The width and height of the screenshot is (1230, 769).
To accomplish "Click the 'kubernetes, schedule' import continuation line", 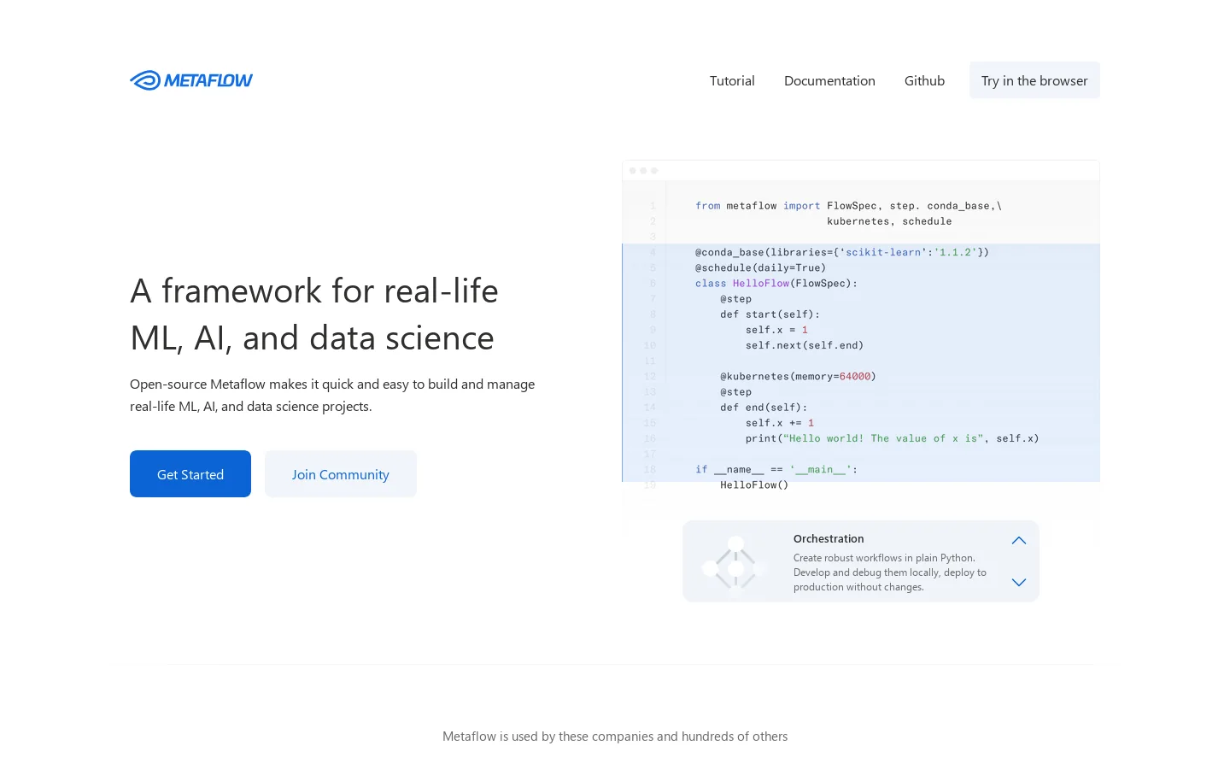I will coord(889,221).
